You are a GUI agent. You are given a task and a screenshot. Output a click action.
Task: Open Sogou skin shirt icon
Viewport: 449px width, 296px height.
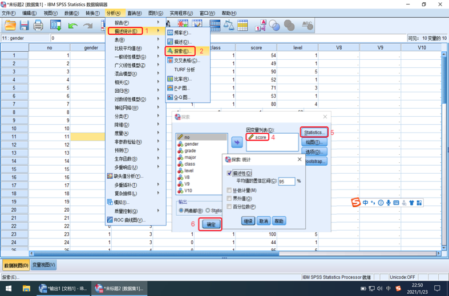click(411, 203)
